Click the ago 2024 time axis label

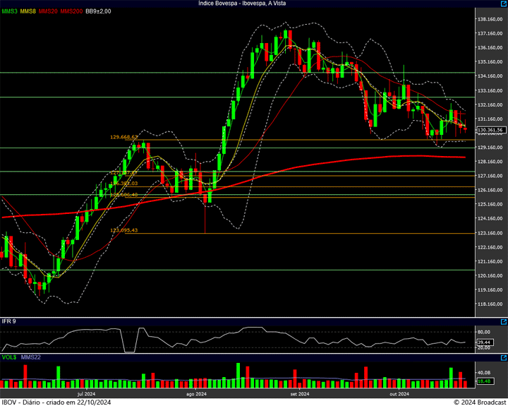pyautogui.click(x=195, y=393)
